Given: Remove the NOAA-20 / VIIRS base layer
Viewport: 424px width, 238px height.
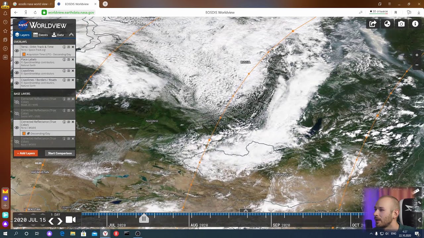Looking at the screenshot, I should click(73, 99).
